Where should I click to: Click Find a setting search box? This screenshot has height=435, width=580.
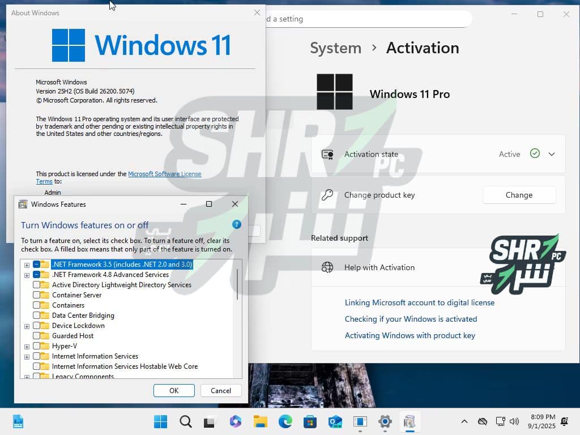coord(368,19)
